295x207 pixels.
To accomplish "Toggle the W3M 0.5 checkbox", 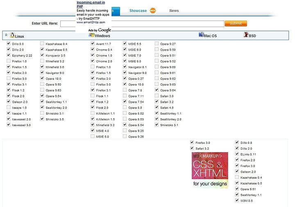I will tap(237, 200).
